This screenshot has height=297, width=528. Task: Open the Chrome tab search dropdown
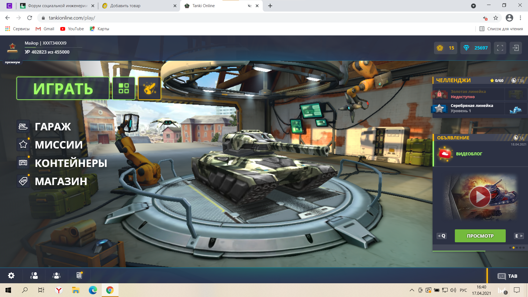(x=473, y=6)
